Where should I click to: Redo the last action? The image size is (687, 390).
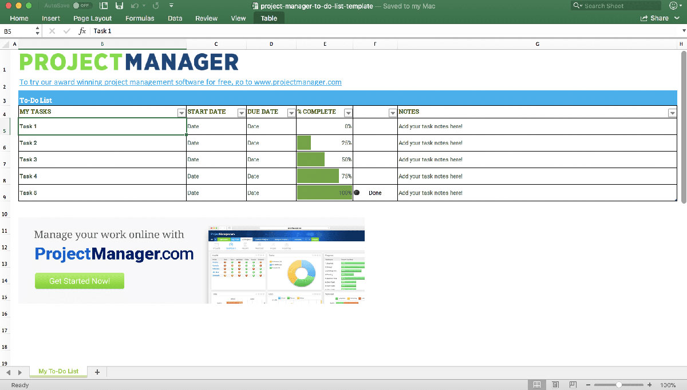156,6
